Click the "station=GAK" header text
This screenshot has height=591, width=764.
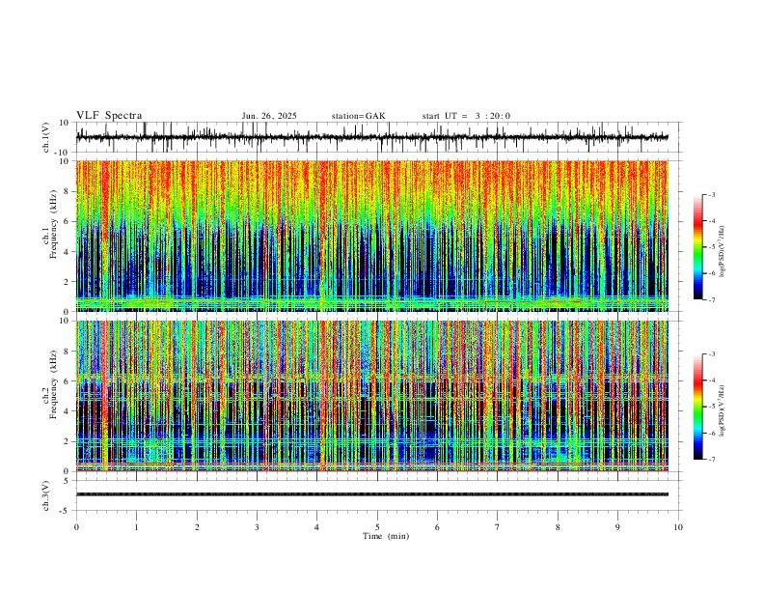[358, 116]
